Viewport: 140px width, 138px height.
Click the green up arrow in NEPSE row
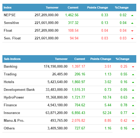coord(132,15)
